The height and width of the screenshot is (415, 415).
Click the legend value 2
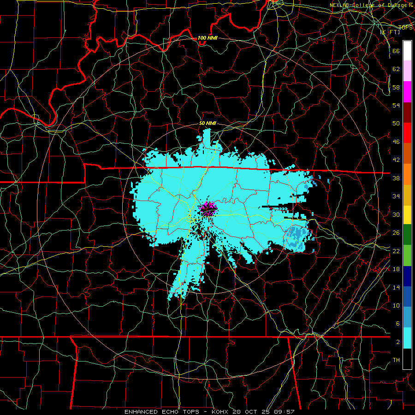click(x=397, y=342)
